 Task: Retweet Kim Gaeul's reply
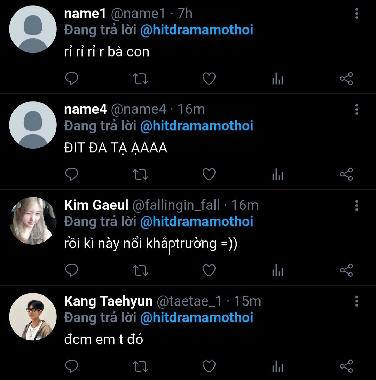point(141,270)
